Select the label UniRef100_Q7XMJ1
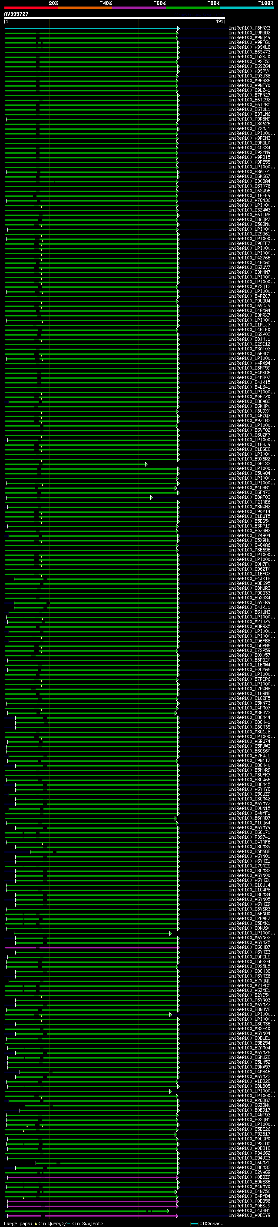This screenshot has height=1227, width=278. [249, 128]
